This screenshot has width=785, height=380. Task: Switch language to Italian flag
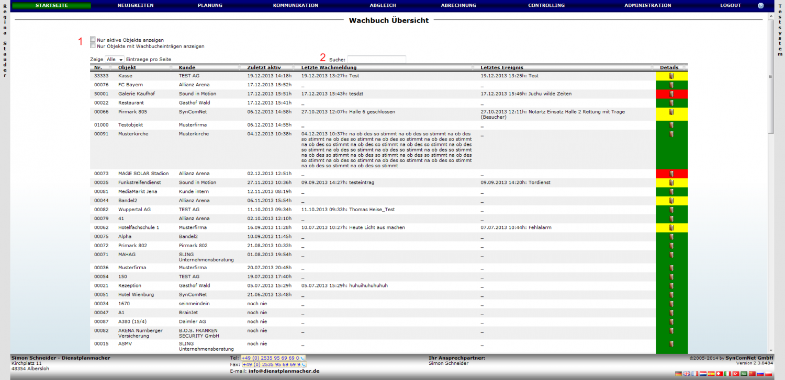point(728,374)
